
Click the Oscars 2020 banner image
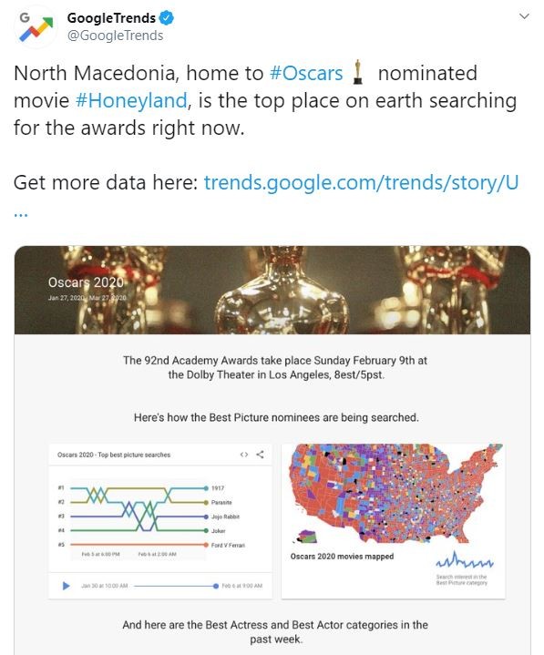272,290
